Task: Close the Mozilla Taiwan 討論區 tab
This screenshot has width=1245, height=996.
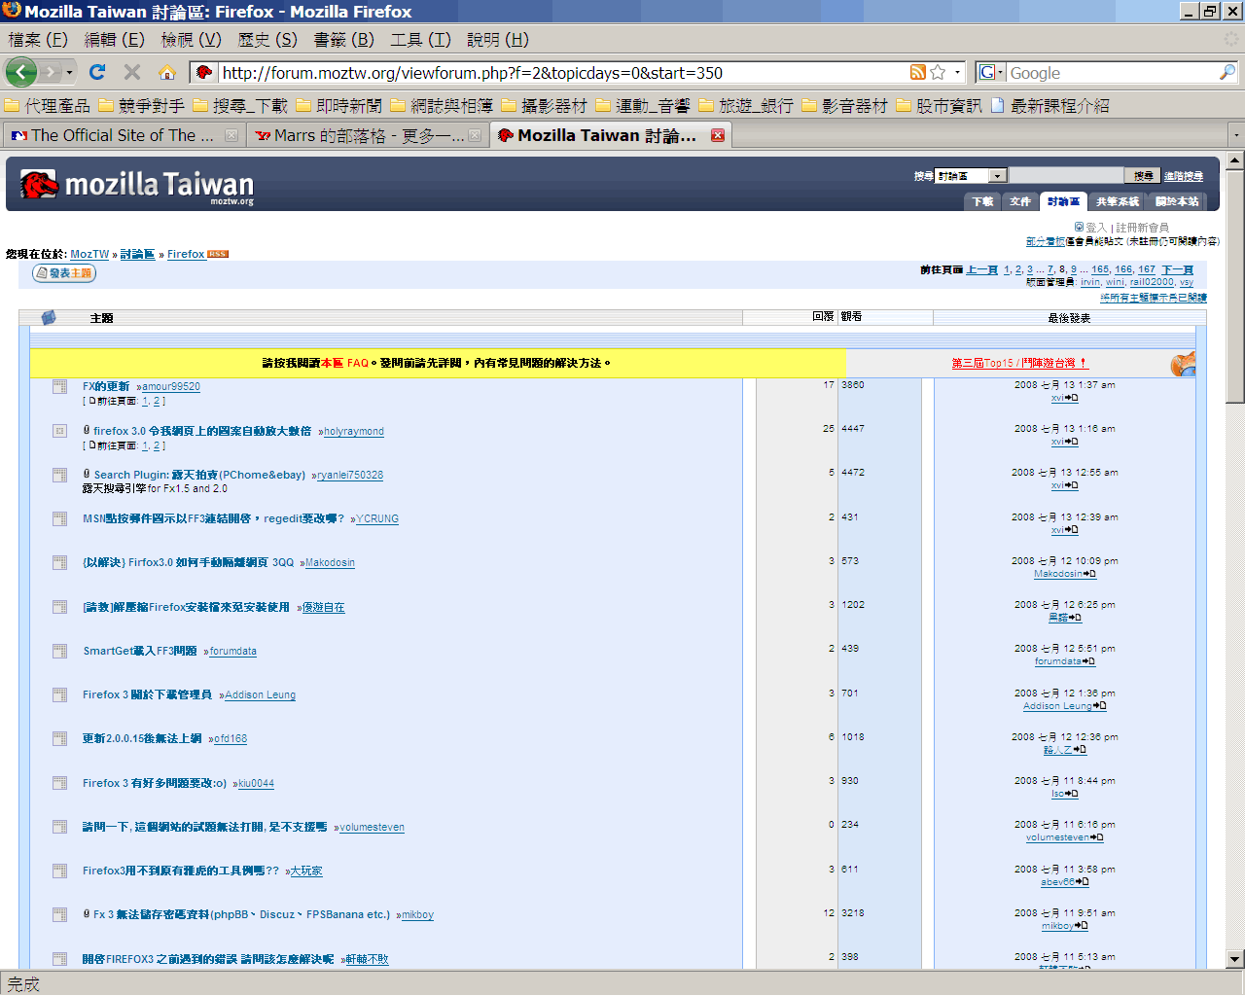Action: tap(718, 135)
